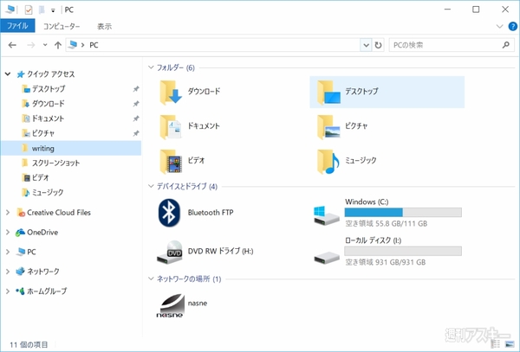Click the New Folder icon in title bar
Viewport: 520px width, 352px height.
pyautogui.click(x=42, y=10)
